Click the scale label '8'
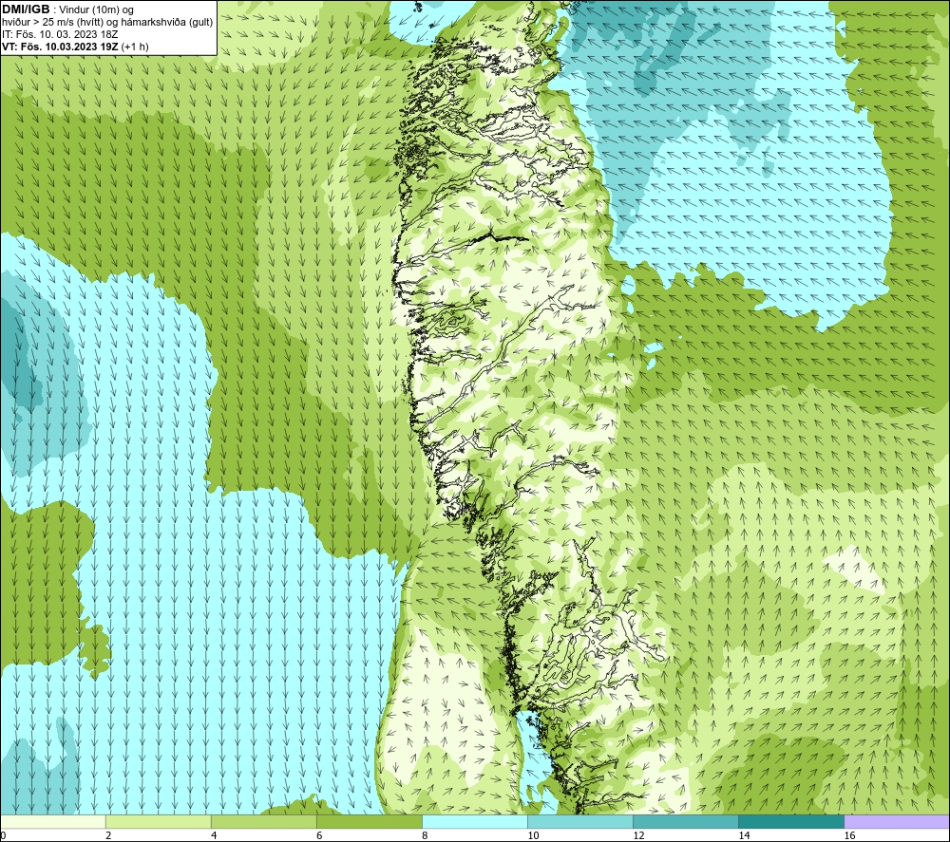This screenshot has width=950, height=842. pyautogui.click(x=425, y=835)
